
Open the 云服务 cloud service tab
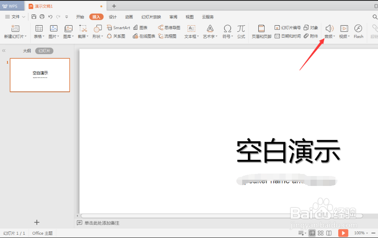click(208, 17)
